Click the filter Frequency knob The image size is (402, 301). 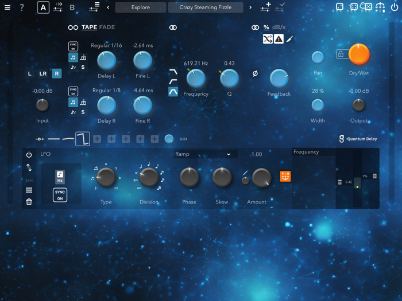pos(196,79)
